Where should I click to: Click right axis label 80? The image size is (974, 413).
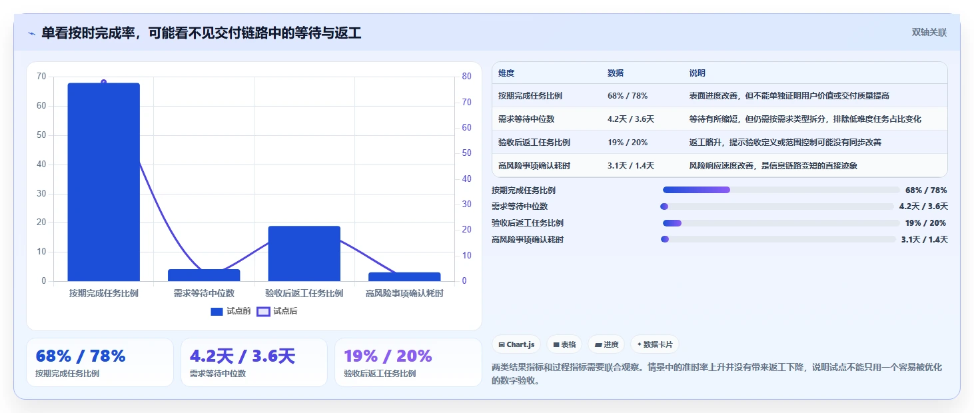coord(467,77)
